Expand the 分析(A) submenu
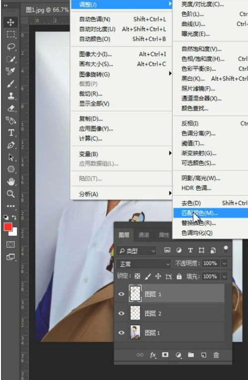Viewport: 248px width, 380px height. [x=121, y=194]
